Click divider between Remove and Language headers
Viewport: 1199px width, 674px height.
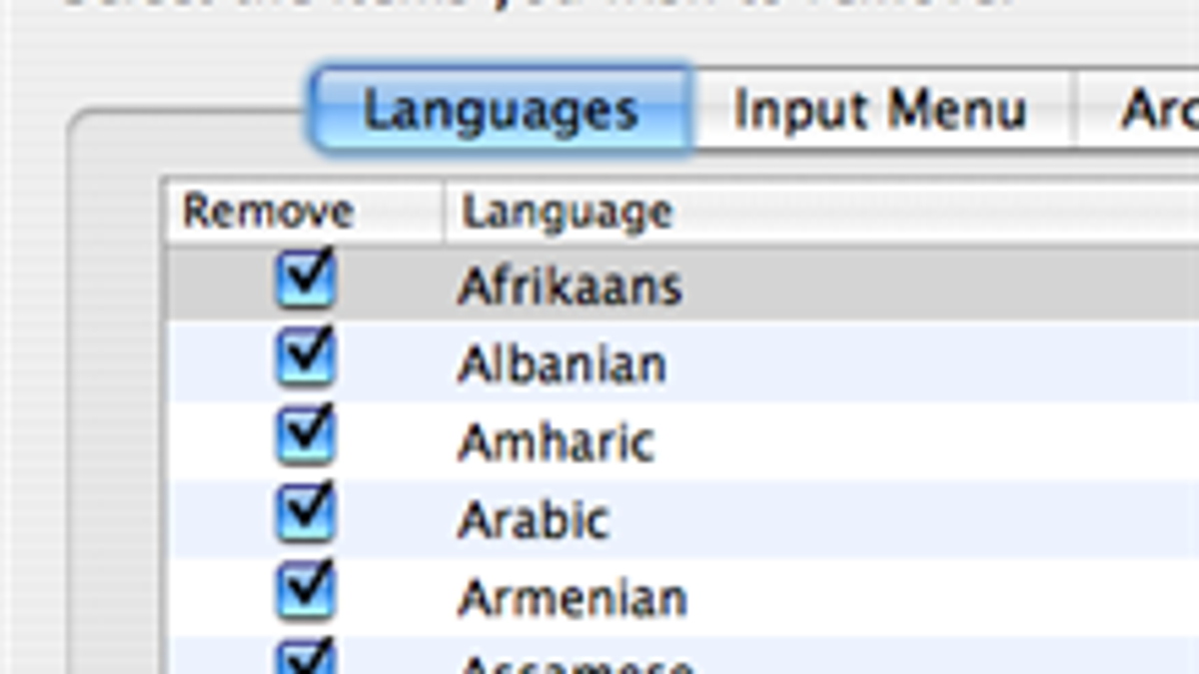click(444, 212)
